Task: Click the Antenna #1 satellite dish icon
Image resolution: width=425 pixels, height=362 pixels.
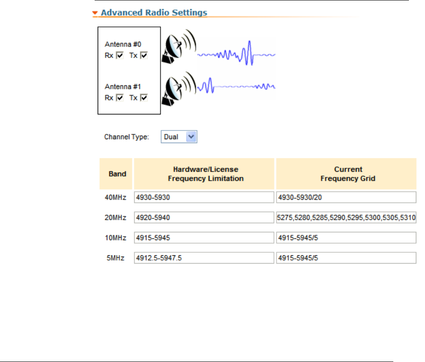Action: [179, 89]
